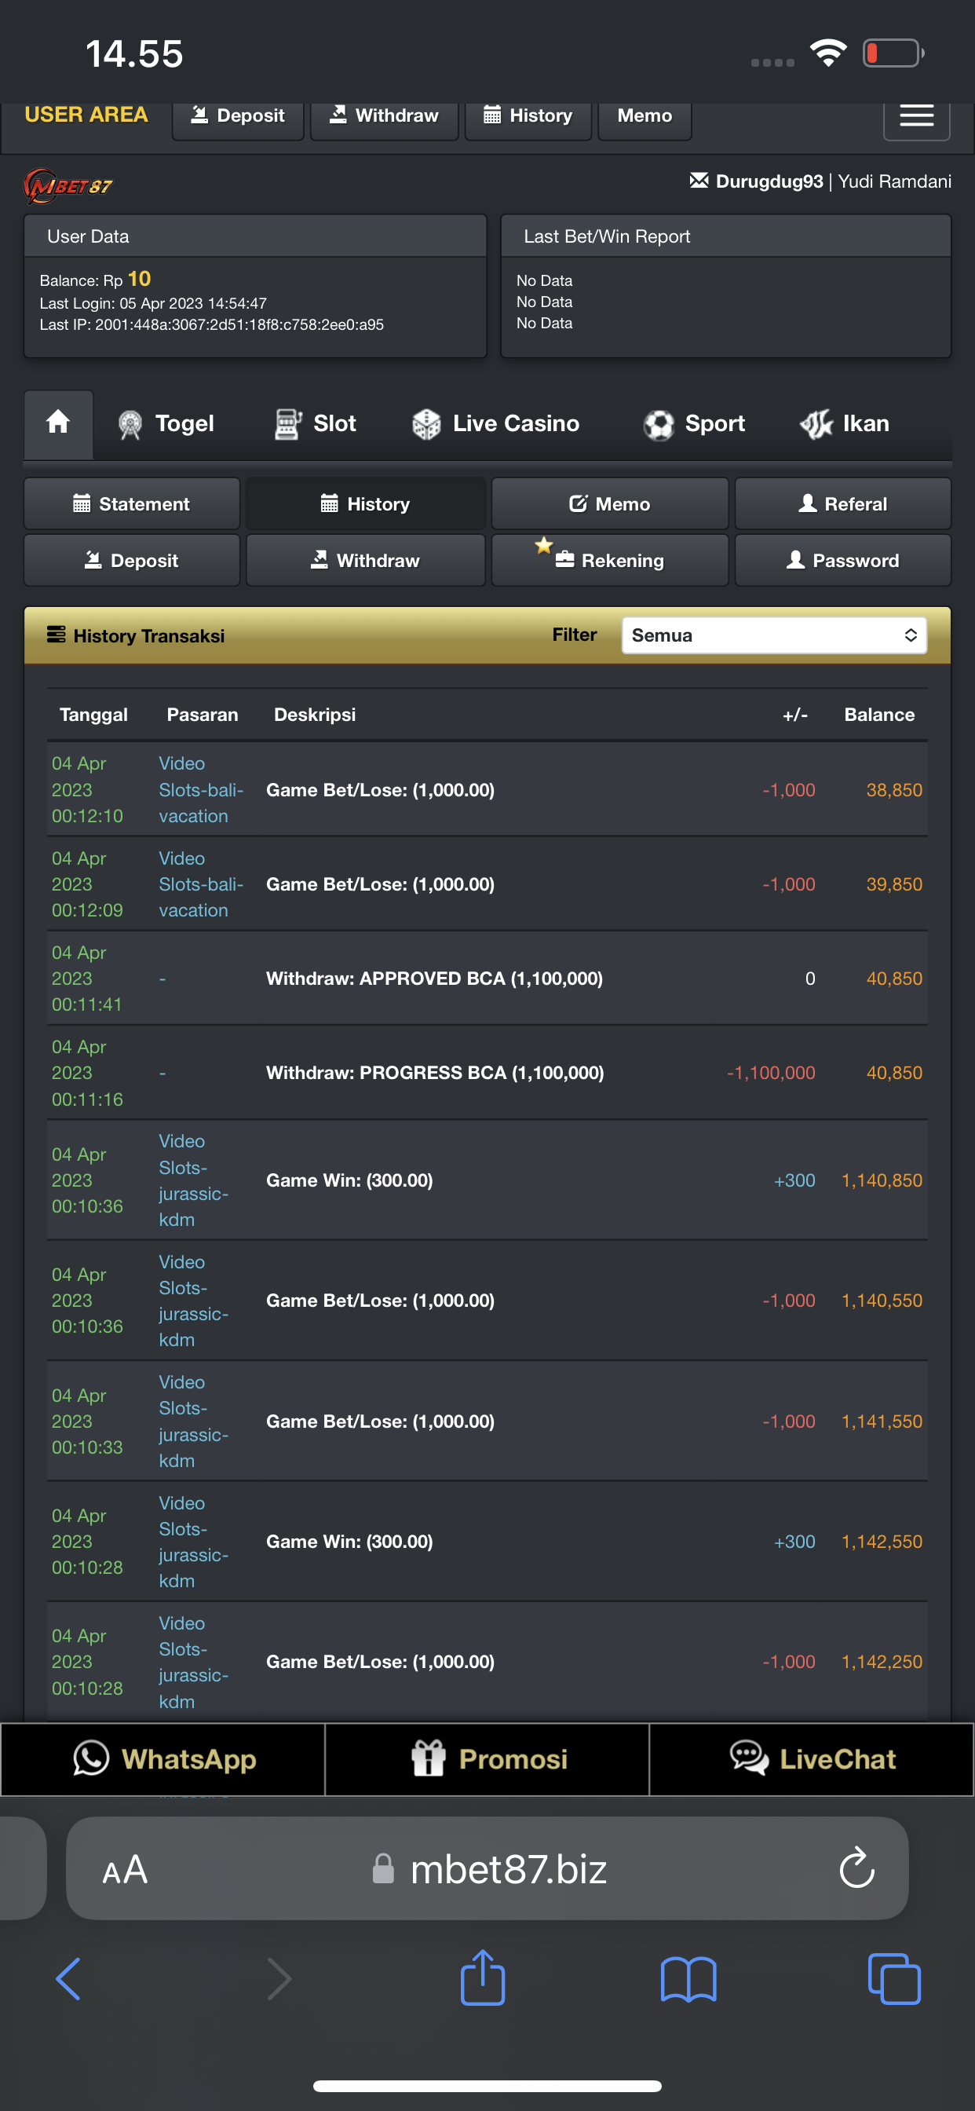Open the hamburger menu
The image size is (975, 2111).
click(x=916, y=116)
